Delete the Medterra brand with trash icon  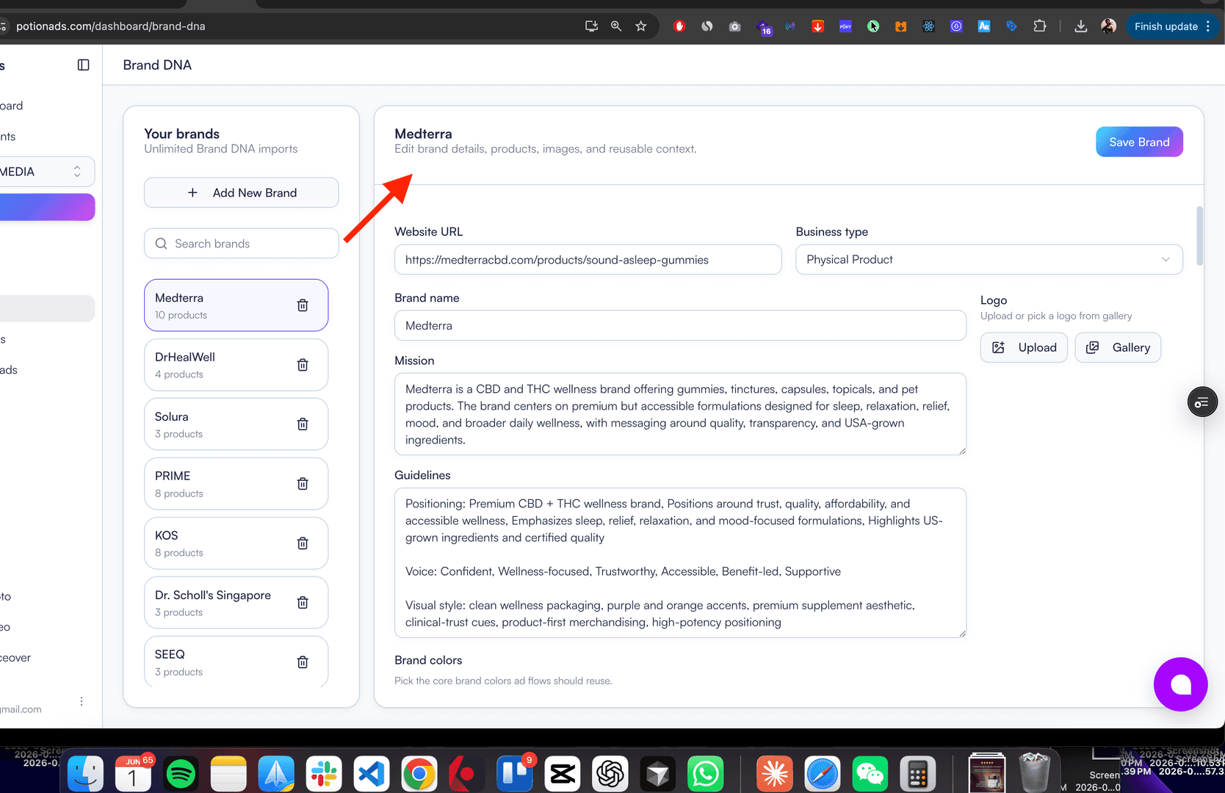(303, 305)
